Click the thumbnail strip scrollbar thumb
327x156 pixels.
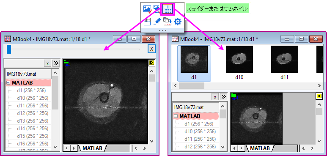pos(192,85)
